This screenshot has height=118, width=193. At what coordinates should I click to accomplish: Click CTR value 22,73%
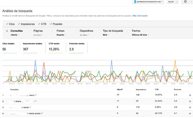159,113
